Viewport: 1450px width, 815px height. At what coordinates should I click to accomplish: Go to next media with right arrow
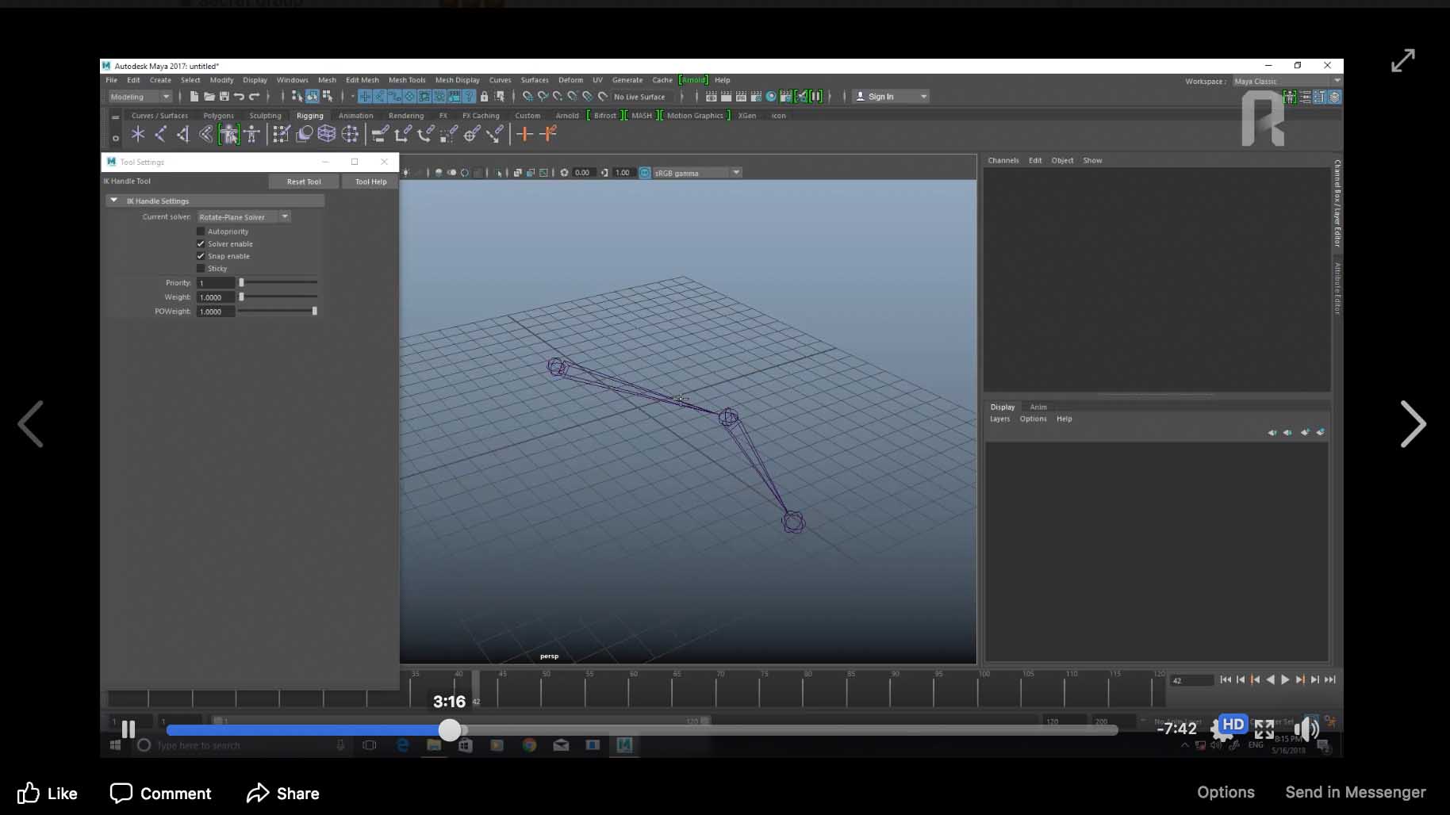(1413, 424)
